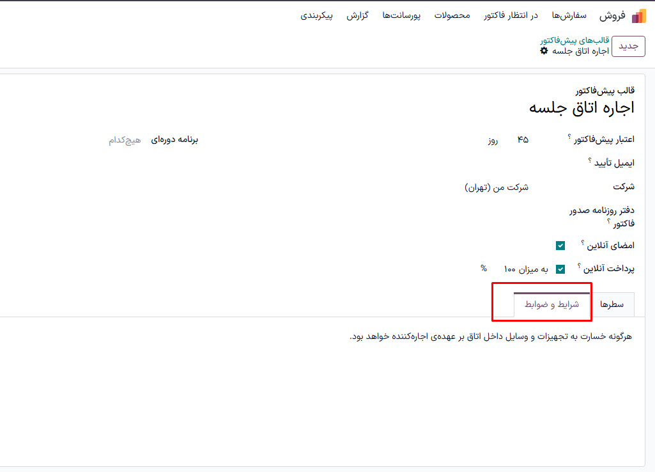Open the محصولات menu
The width and height of the screenshot is (655, 472).
coord(452,15)
